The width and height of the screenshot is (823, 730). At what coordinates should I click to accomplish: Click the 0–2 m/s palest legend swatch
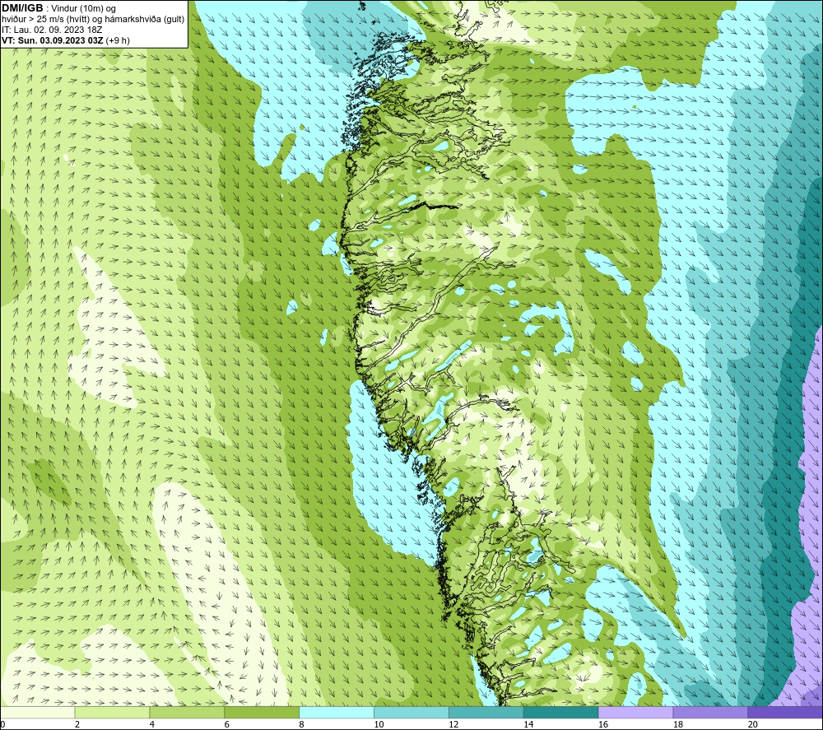point(38,713)
